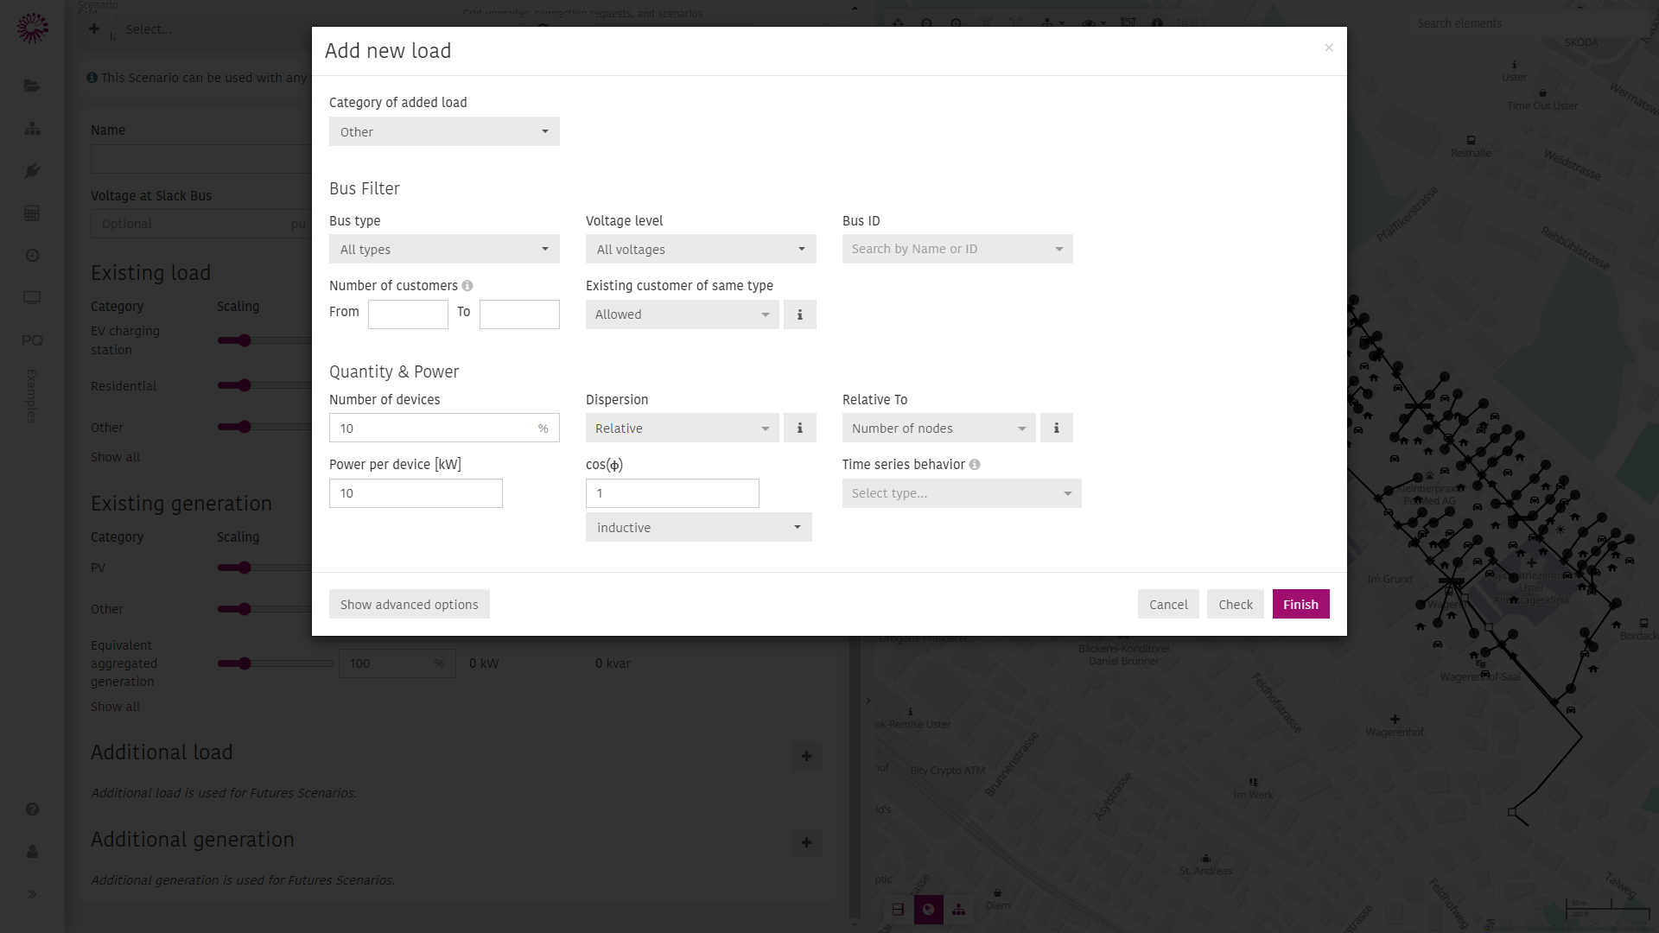The width and height of the screenshot is (1659, 933).
Task: Add an entry with Additional generation plus button
Action: tap(806, 842)
